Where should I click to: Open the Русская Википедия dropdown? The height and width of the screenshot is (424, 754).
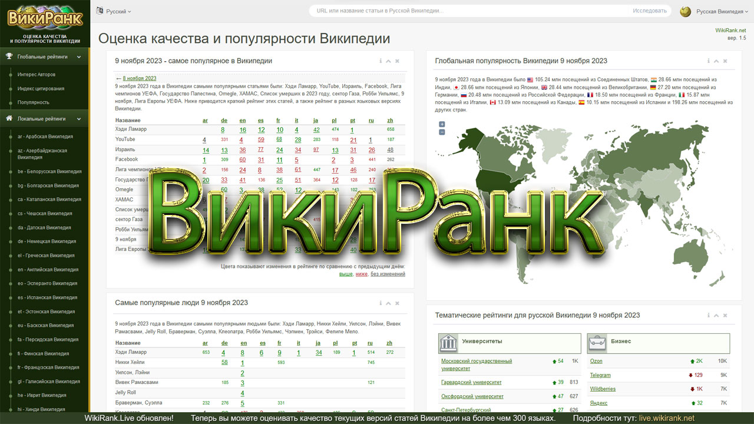pos(722,11)
